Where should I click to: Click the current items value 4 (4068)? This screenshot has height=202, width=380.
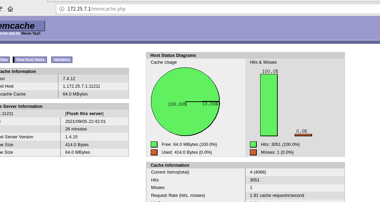pyautogui.click(x=258, y=172)
